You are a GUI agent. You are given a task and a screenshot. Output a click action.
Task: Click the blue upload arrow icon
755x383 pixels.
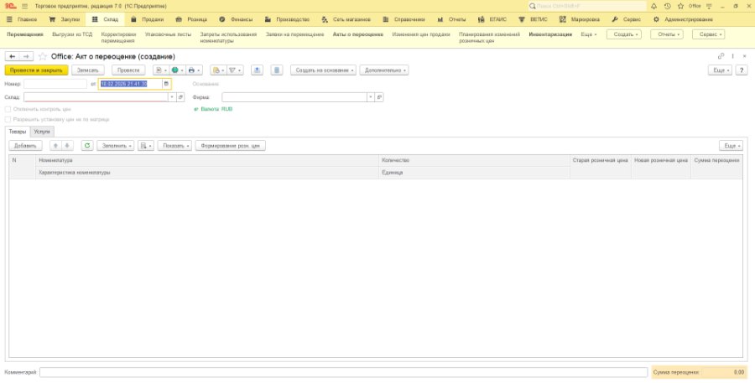pos(258,70)
